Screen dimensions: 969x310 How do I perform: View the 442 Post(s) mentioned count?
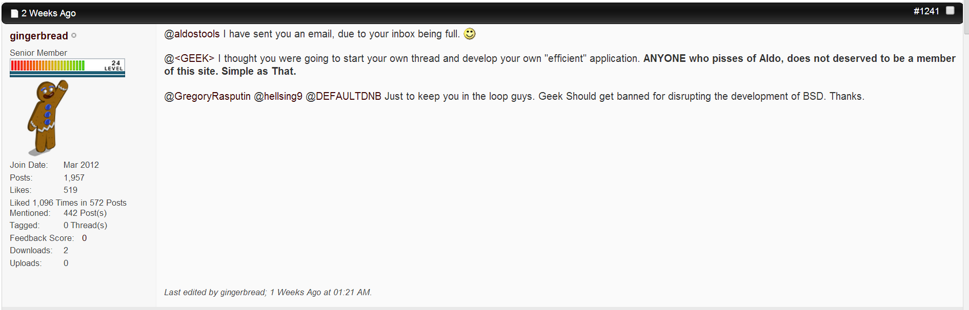85,213
